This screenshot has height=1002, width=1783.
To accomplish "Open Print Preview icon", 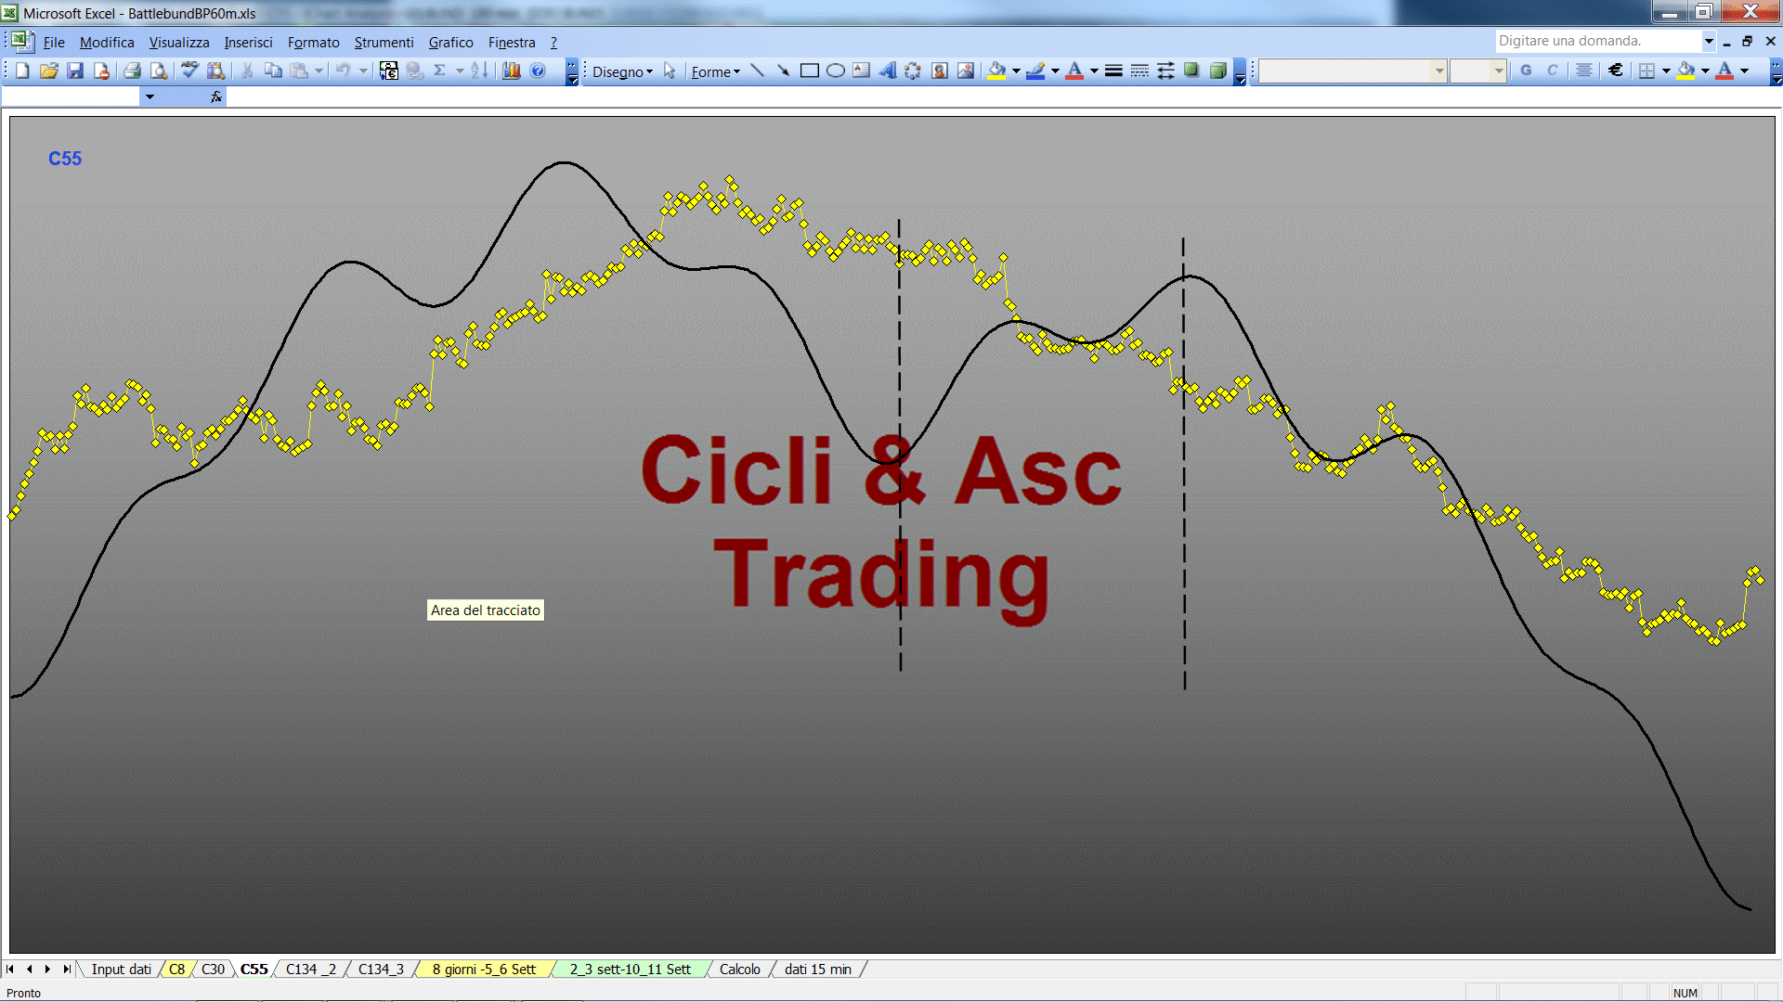I will coord(159,71).
